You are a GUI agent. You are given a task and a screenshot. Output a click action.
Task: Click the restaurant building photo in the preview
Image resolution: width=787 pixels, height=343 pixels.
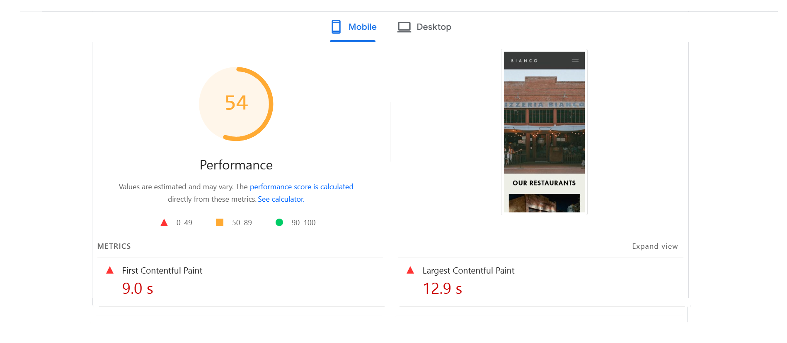click(544, 121)
